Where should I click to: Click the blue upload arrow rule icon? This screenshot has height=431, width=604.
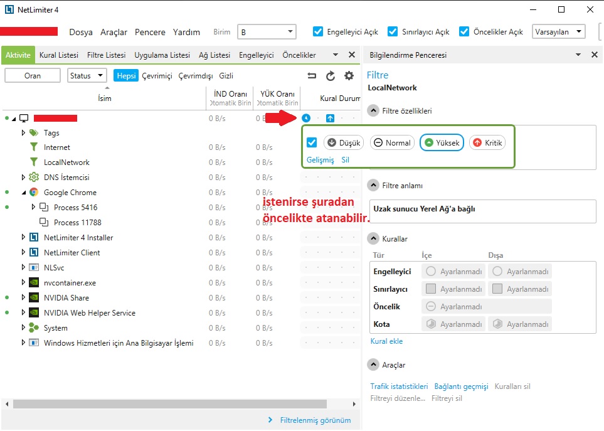coord(330,118)
